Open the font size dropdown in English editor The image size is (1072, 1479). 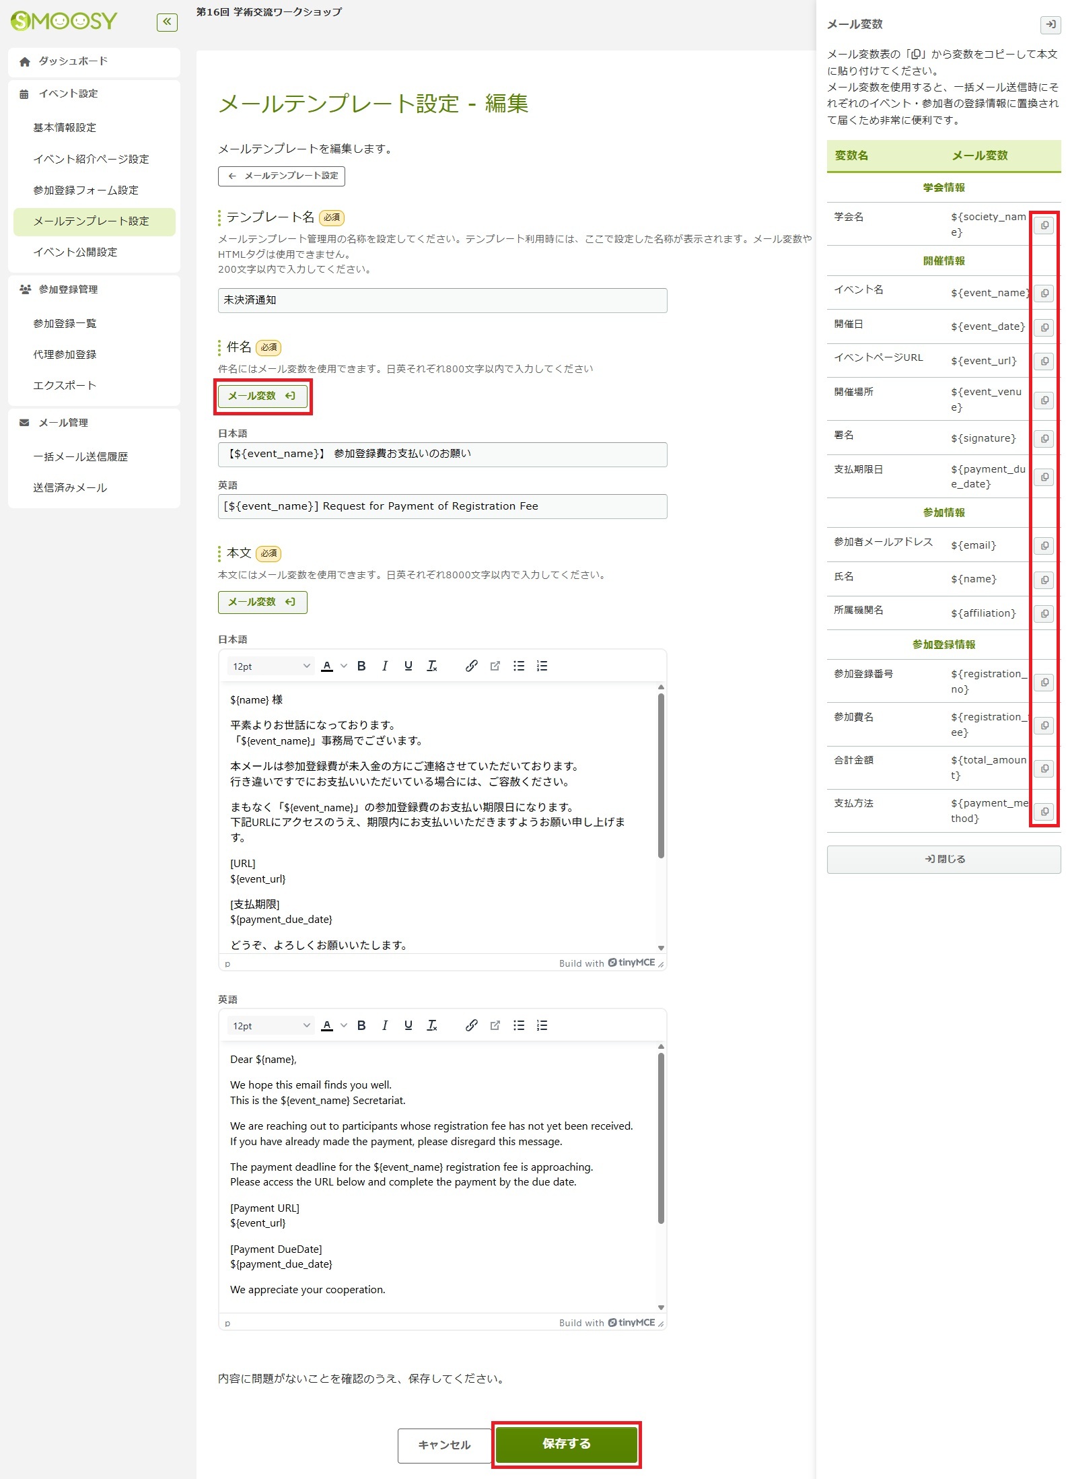[271, 1026]
